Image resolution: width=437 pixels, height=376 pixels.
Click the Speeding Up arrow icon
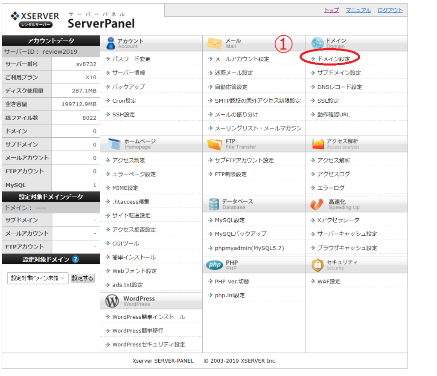tap(317, 204)
